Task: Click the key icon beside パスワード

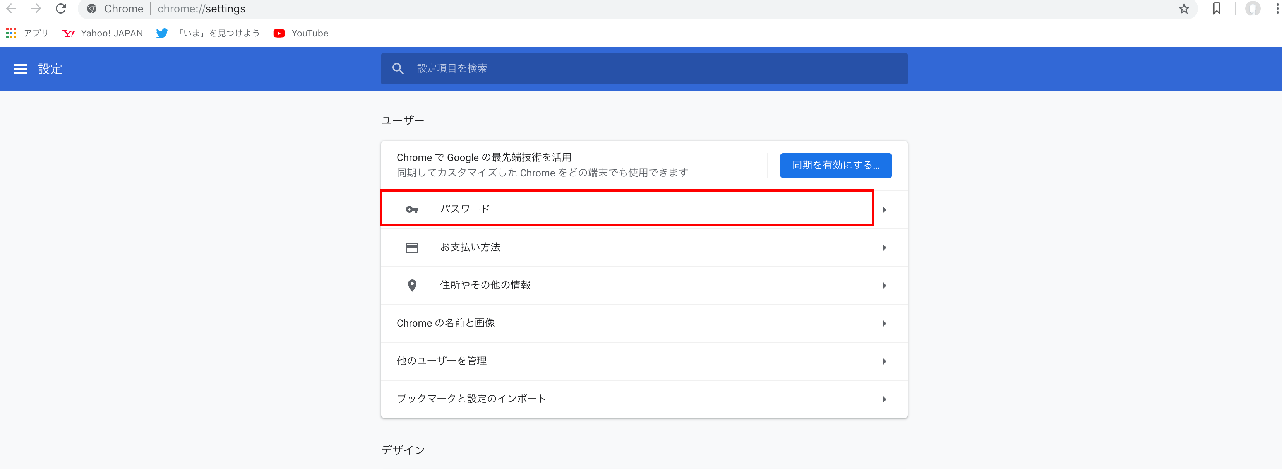Action: click(412, 209)
